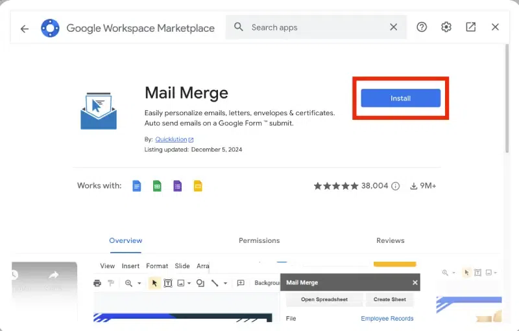Screen dimensions: 519x331
Task: Click the external link icon beside Quicklution
Action: point(191,140)
